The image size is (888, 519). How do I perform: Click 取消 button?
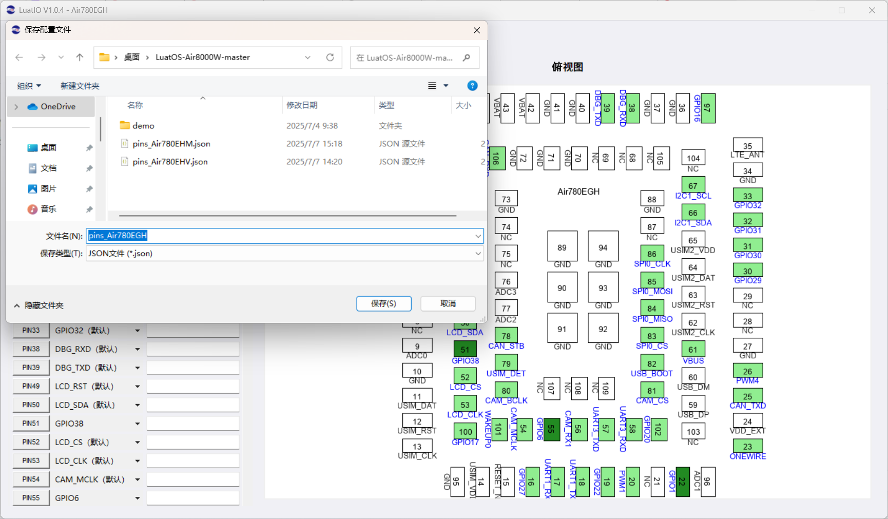[x=448, y=303]
